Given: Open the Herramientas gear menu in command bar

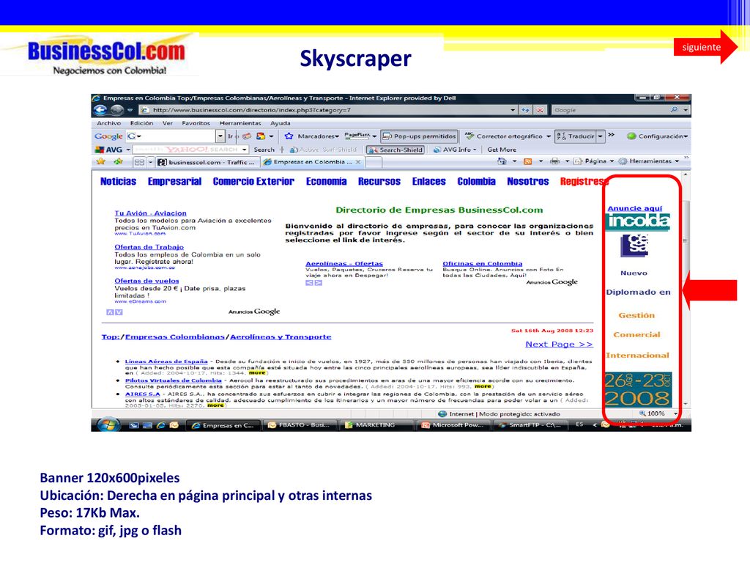Looking at the screenshot, I should tap(649, 161).
